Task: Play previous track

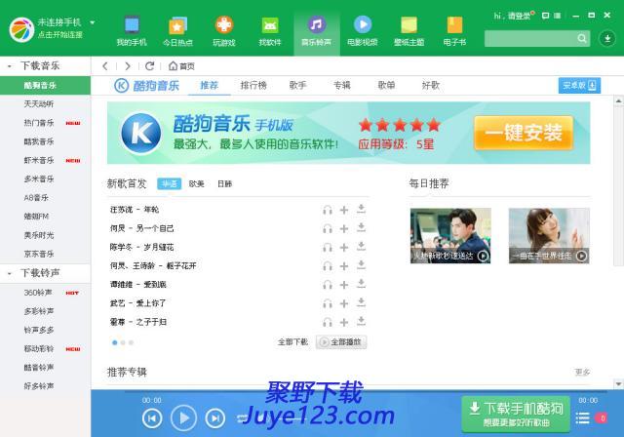Action: coord(152,418)
